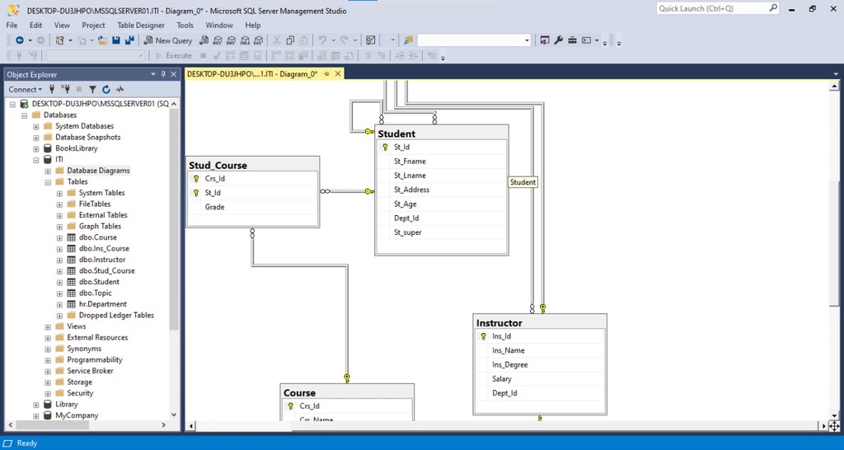Click the wrench Properties icon
Screen dimensions: 844x450
(558, 40)
